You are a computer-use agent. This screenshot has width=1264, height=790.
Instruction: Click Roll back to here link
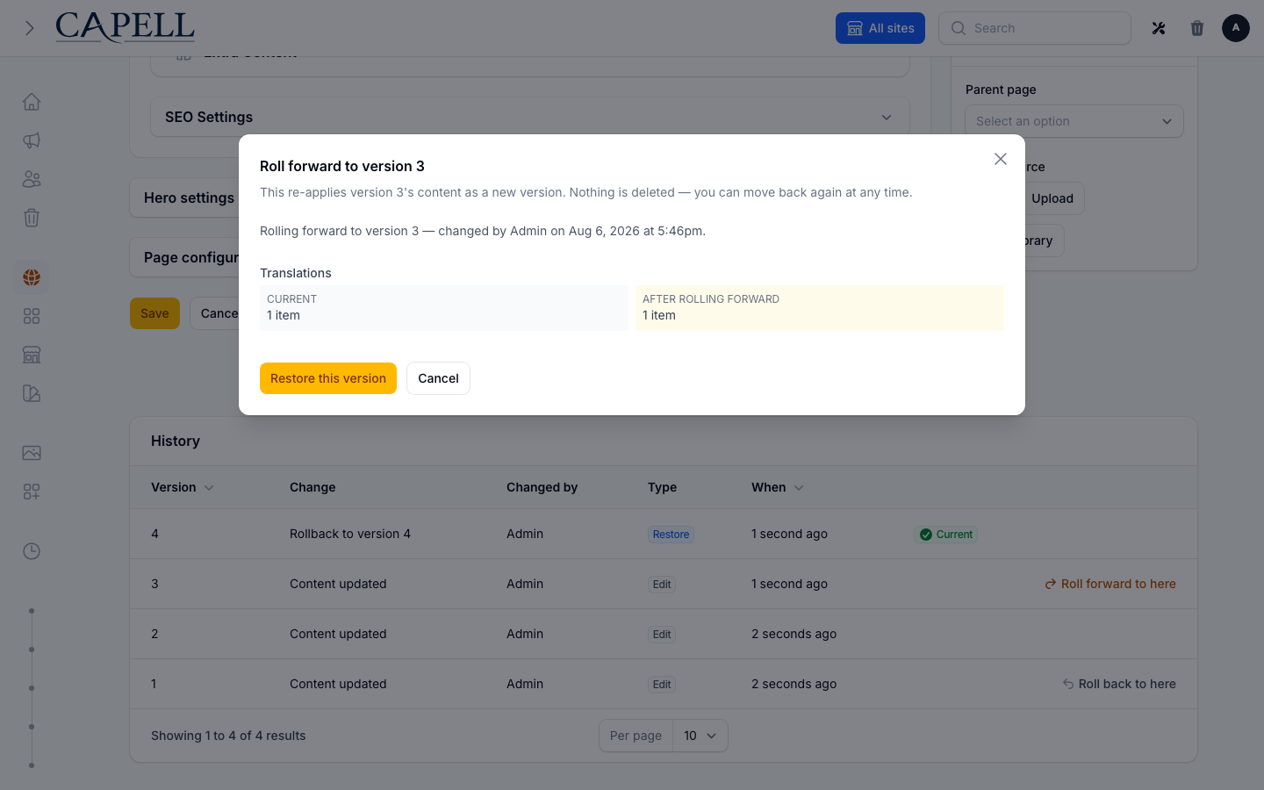click(1119, 684)
